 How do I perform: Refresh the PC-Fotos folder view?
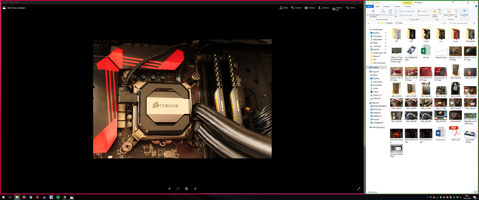(445, 23)
